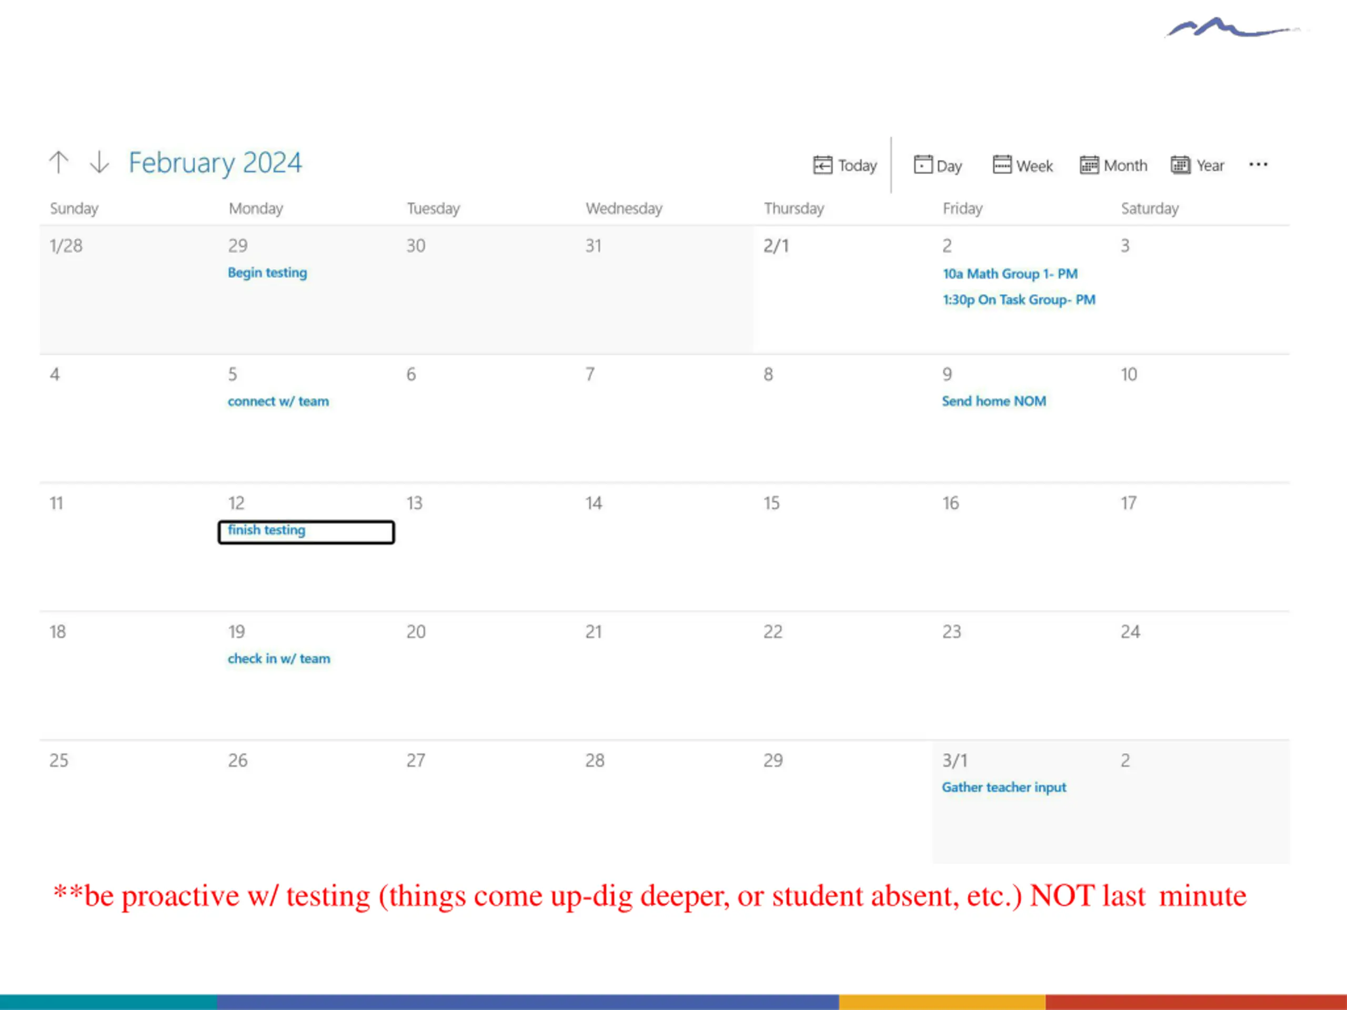Switch to Week view

click(x=1023, y=165)
